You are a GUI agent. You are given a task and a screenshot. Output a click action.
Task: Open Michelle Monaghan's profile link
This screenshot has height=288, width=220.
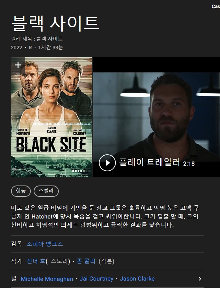coord(47,279)
